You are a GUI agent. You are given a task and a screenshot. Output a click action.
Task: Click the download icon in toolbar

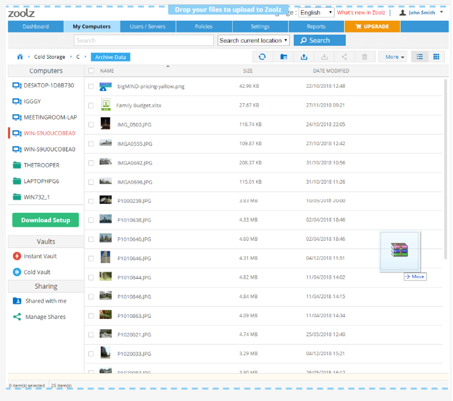[325, 57]
